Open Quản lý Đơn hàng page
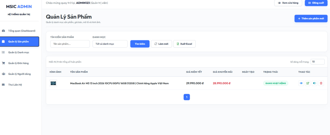The height and width of the screenshot is (135, 330). tap(20, 63)
